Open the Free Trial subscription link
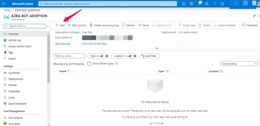Screen dimensions: 260x126 pyautogui.click(x=87, y=32)
